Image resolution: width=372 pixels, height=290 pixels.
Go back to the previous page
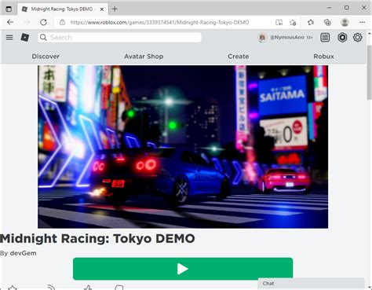(10, 22)
